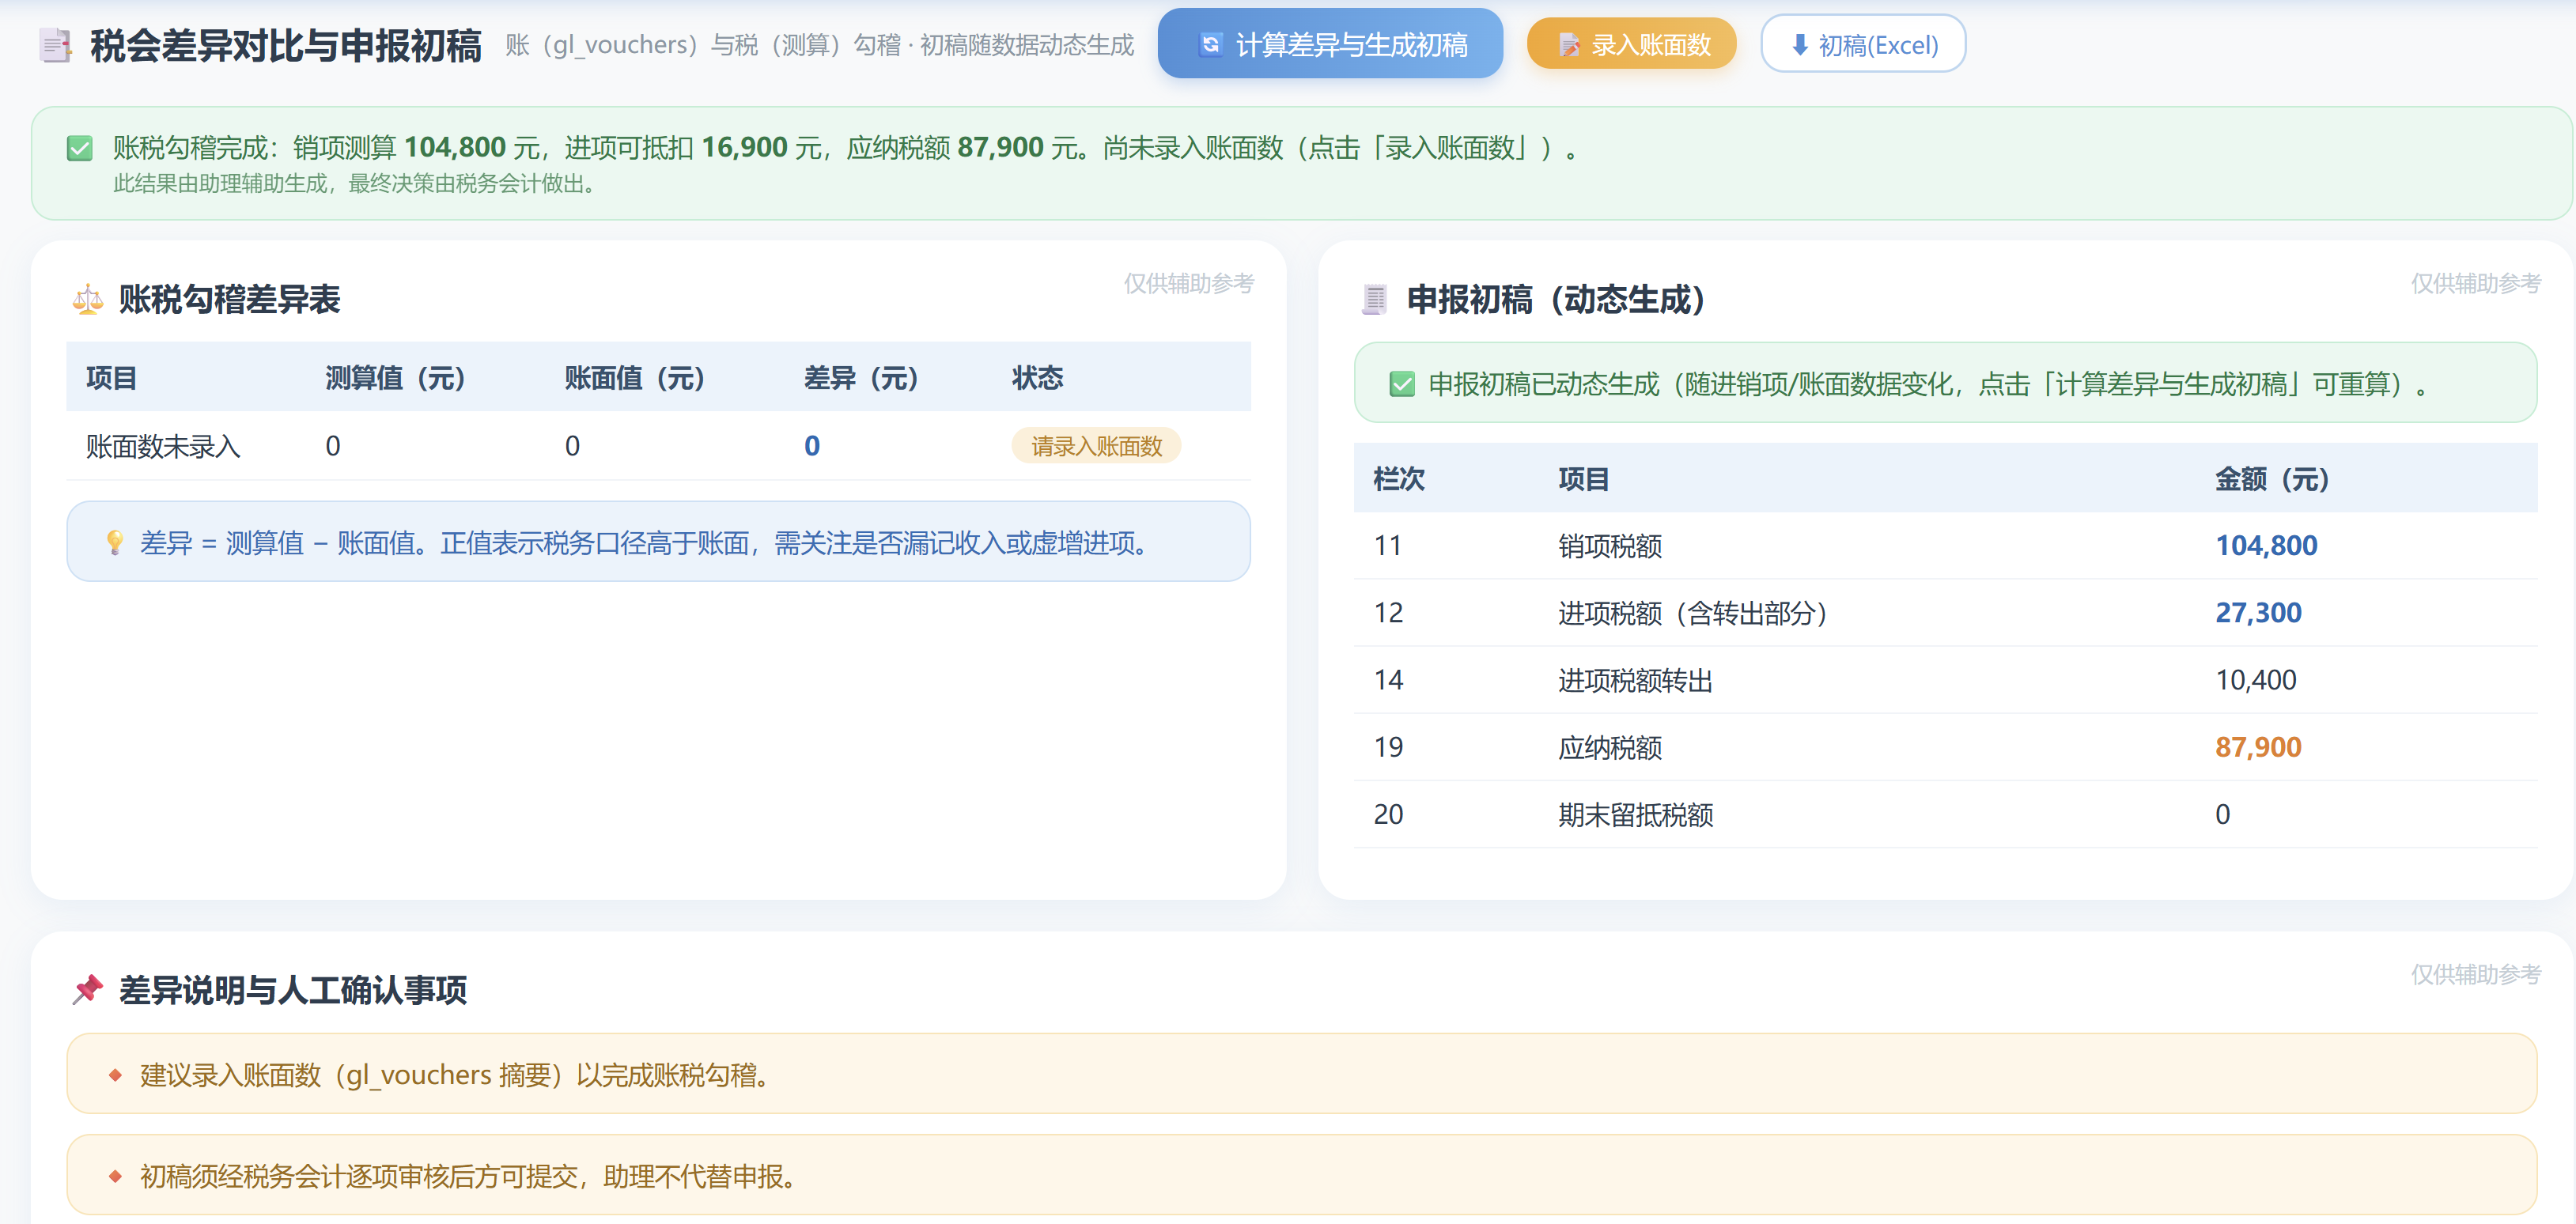Screen dimensions: 2576x1224
Task: Click the 期末留抵税额 row label
Action: pyautogui.click(x=1635, y=814)
